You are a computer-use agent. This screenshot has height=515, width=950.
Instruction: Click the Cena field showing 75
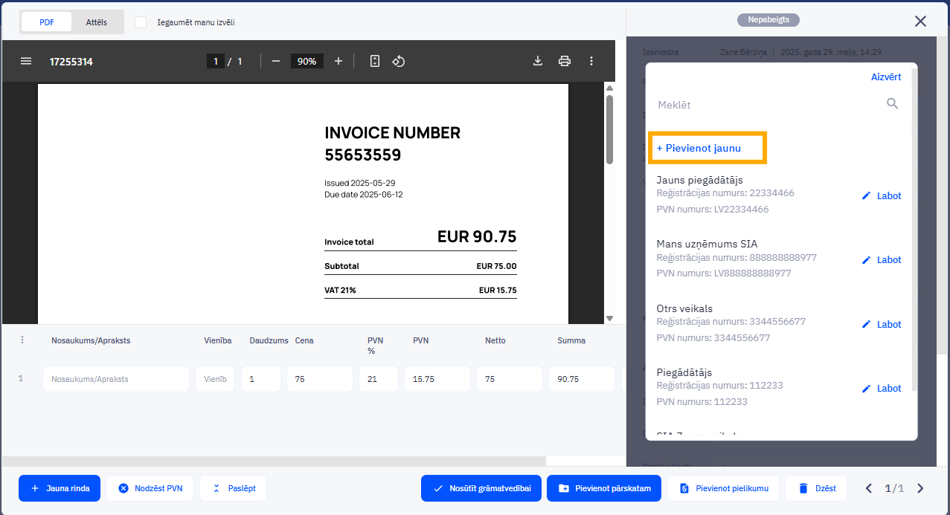click(320, 379)
